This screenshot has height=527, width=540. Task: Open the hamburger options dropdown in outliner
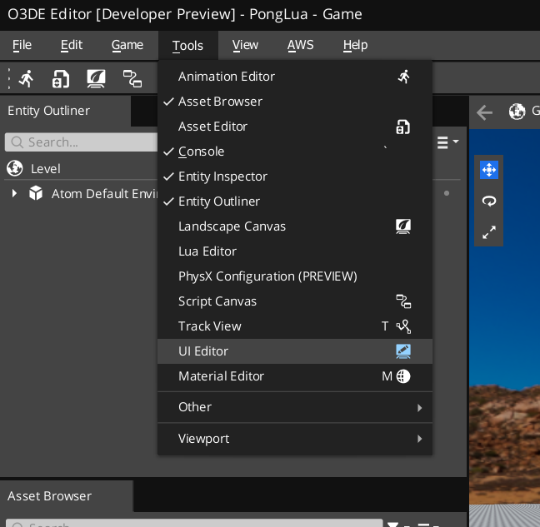pos(447,142)
